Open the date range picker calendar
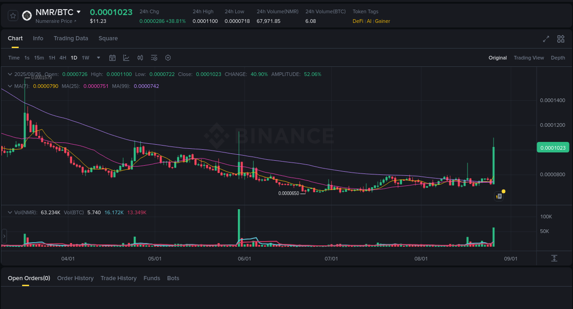 (x=112, y=58)
